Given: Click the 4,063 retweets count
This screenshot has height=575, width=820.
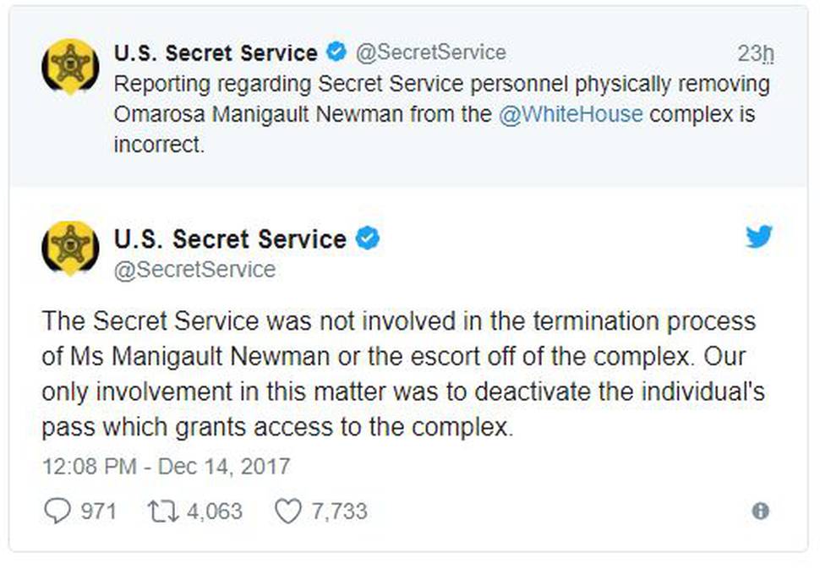Looking at the screenshot, I should (215, 512).
